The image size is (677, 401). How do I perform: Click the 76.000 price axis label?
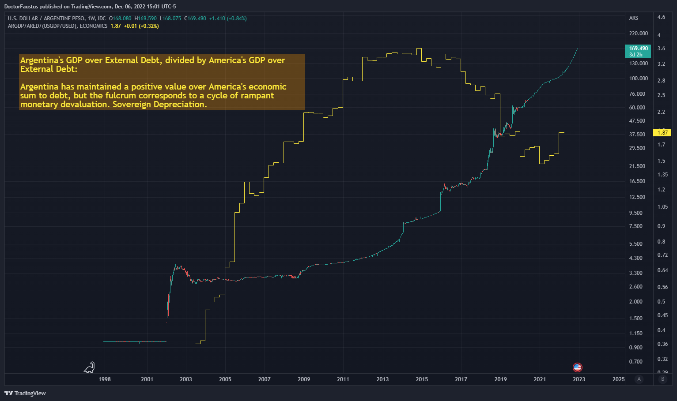click(637, 94)
